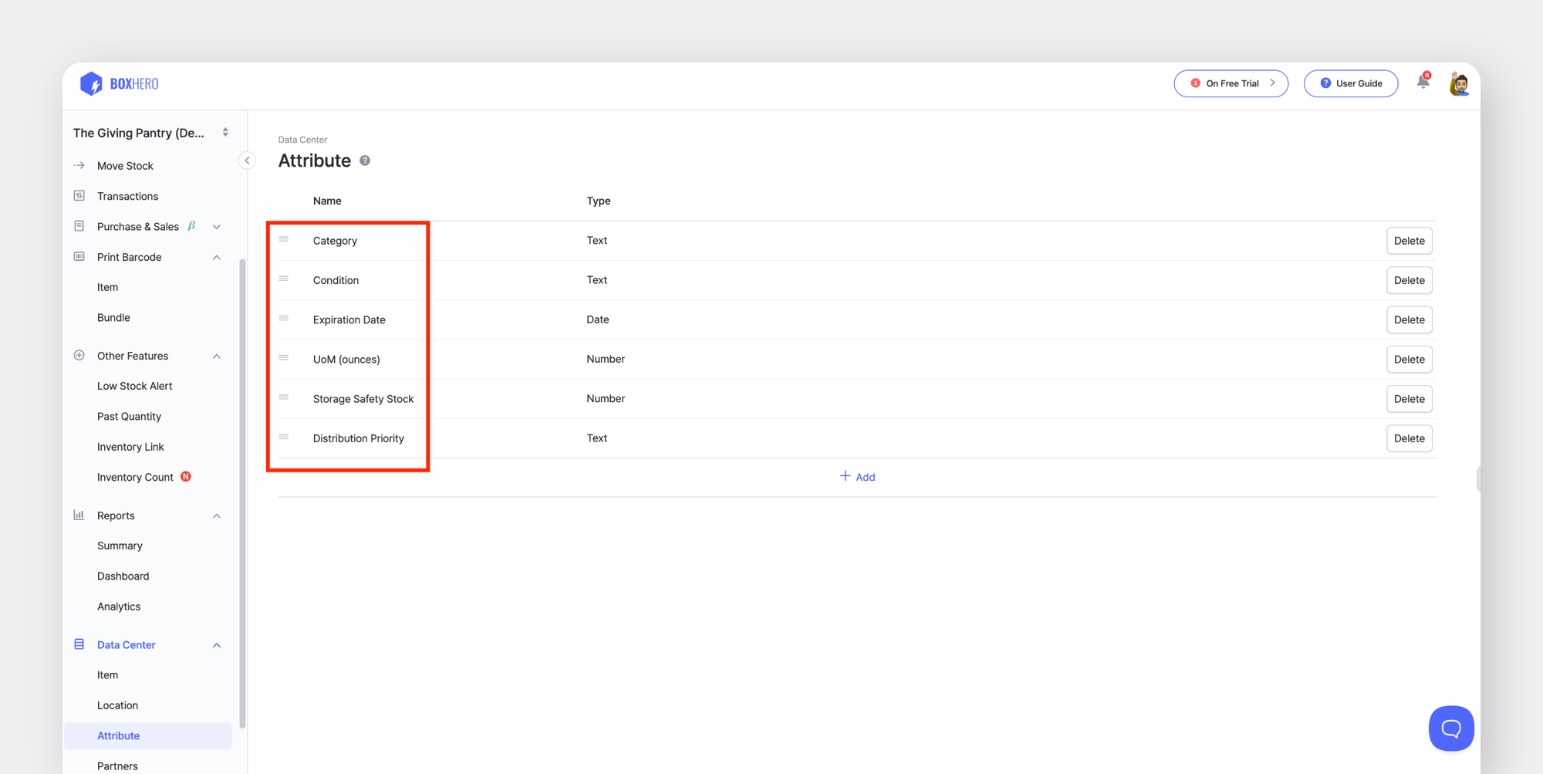Open the chat support bubble
The image size is (1543, 774).
[x=1451, y=728]
